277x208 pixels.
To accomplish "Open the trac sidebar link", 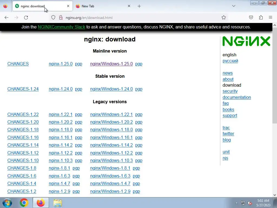I will click(x=226, y=128).
